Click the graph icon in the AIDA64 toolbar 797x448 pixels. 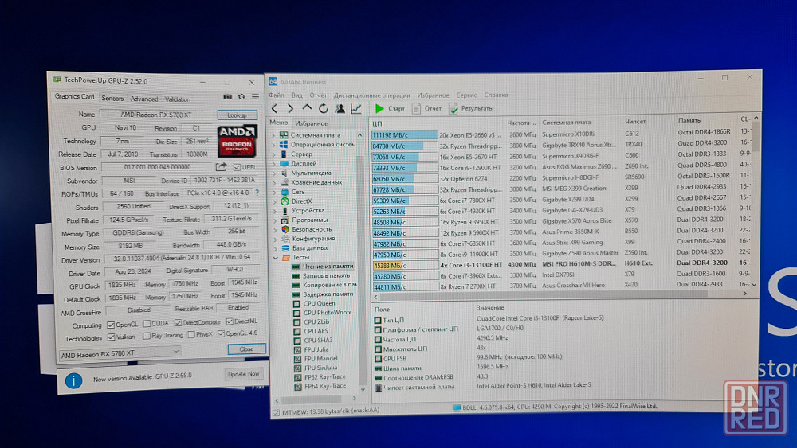tap(356, 108)
